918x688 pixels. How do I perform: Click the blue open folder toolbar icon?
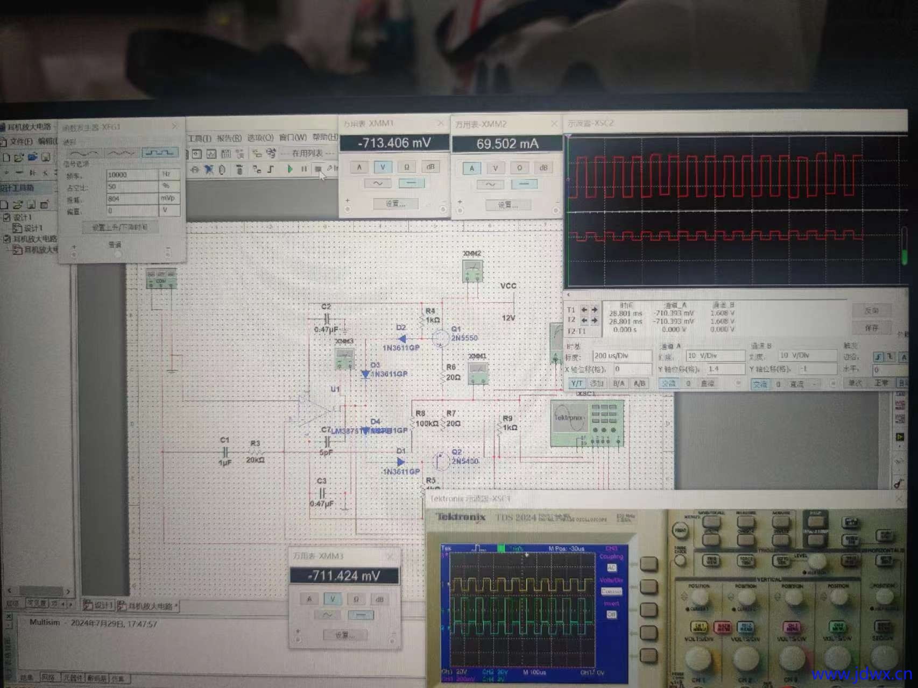[32, 157]
